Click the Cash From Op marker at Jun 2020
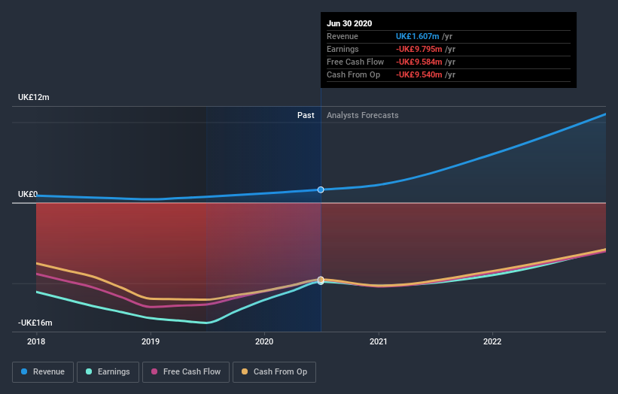 click(x=321, y=280)
